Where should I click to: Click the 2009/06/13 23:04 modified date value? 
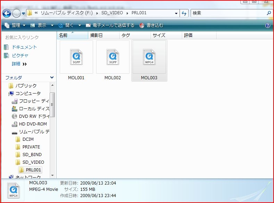point(98,183)
